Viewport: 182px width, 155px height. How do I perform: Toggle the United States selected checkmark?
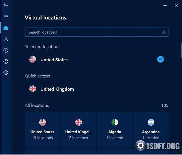(161, 59)
